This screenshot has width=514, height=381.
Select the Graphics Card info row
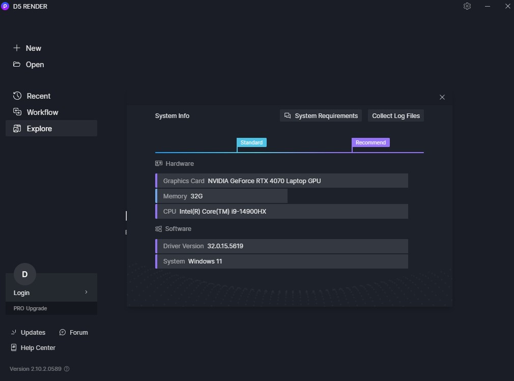pos(281,181)
